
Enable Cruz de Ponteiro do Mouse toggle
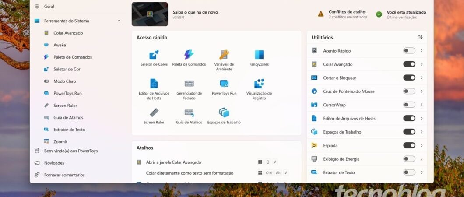409,91
